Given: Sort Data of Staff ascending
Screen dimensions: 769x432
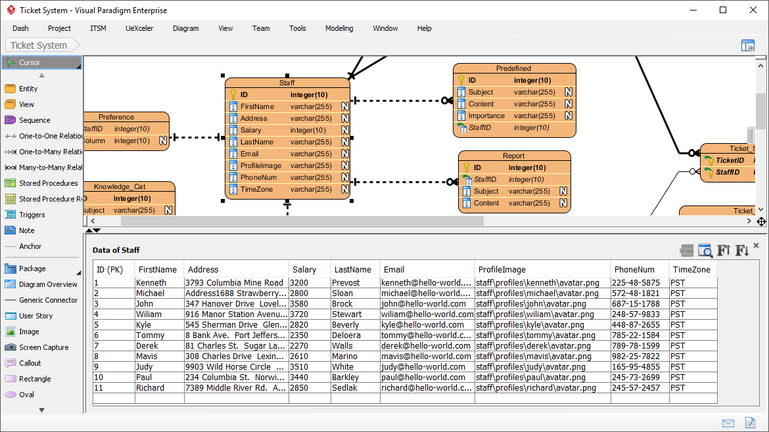Looking at the screenshot, I should (723, 250).
